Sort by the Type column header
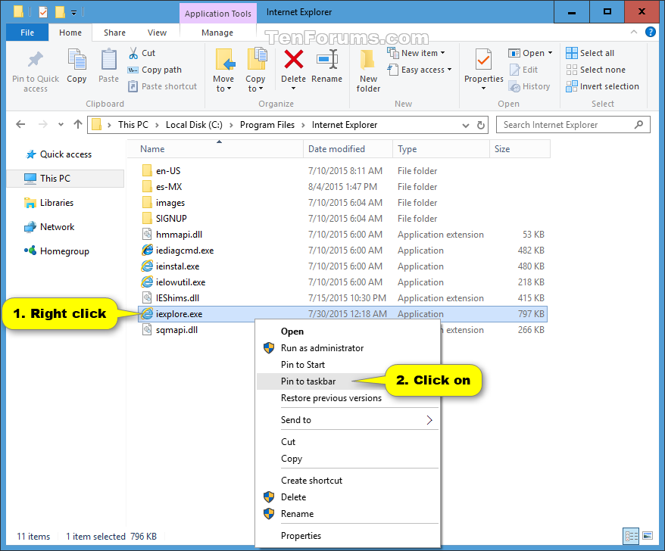Viewport: 665px width, 551px height. pos(441,149)
